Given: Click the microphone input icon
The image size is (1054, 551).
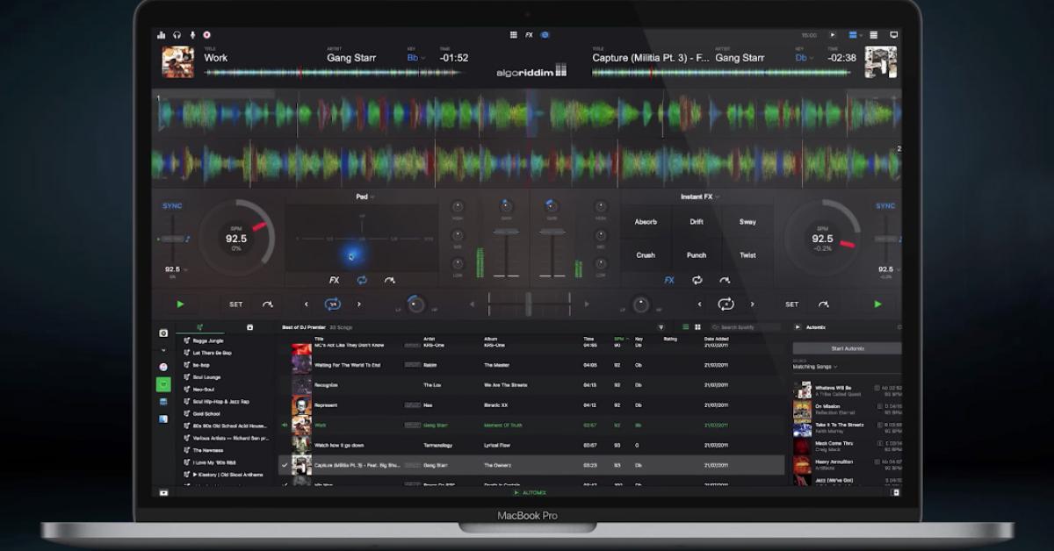Looking at the screenshot, I should (191, 35).
